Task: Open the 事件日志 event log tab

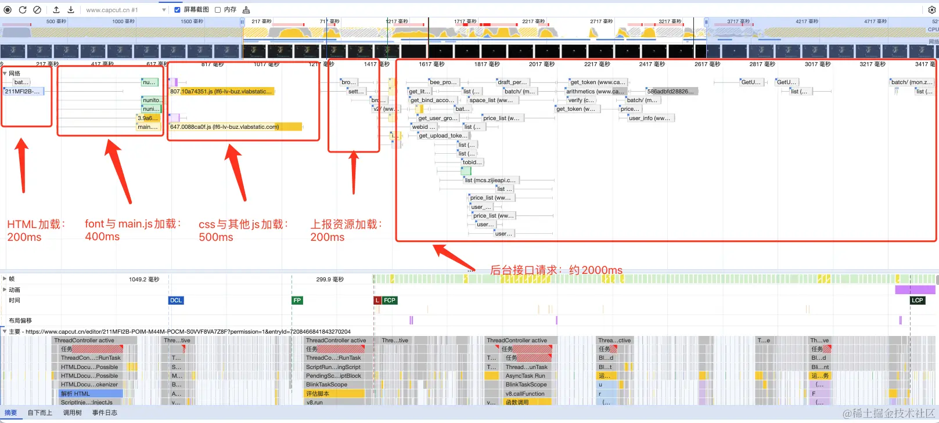Action: (105, 413)
